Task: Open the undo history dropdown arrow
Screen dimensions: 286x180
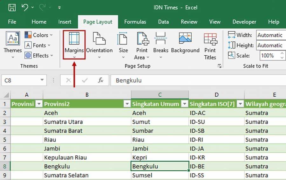Action: click(x=32, y=8)
